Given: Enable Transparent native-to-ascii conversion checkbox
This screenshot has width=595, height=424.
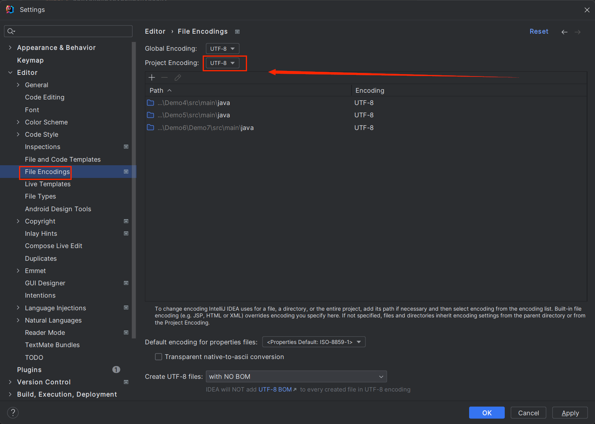Looking at the screenshot, I should [x=159, y=357].
